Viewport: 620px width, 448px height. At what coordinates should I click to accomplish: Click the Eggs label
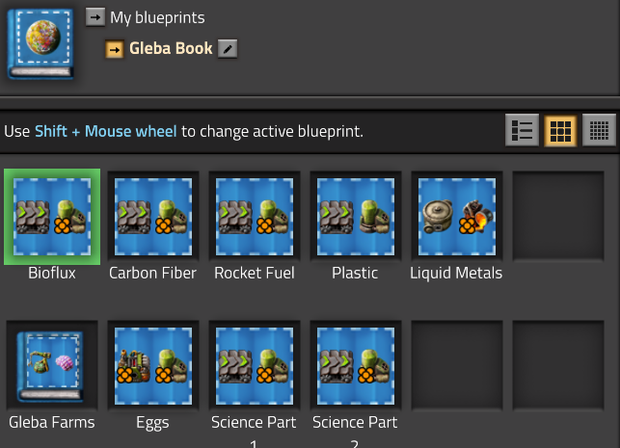coord(152,423)
